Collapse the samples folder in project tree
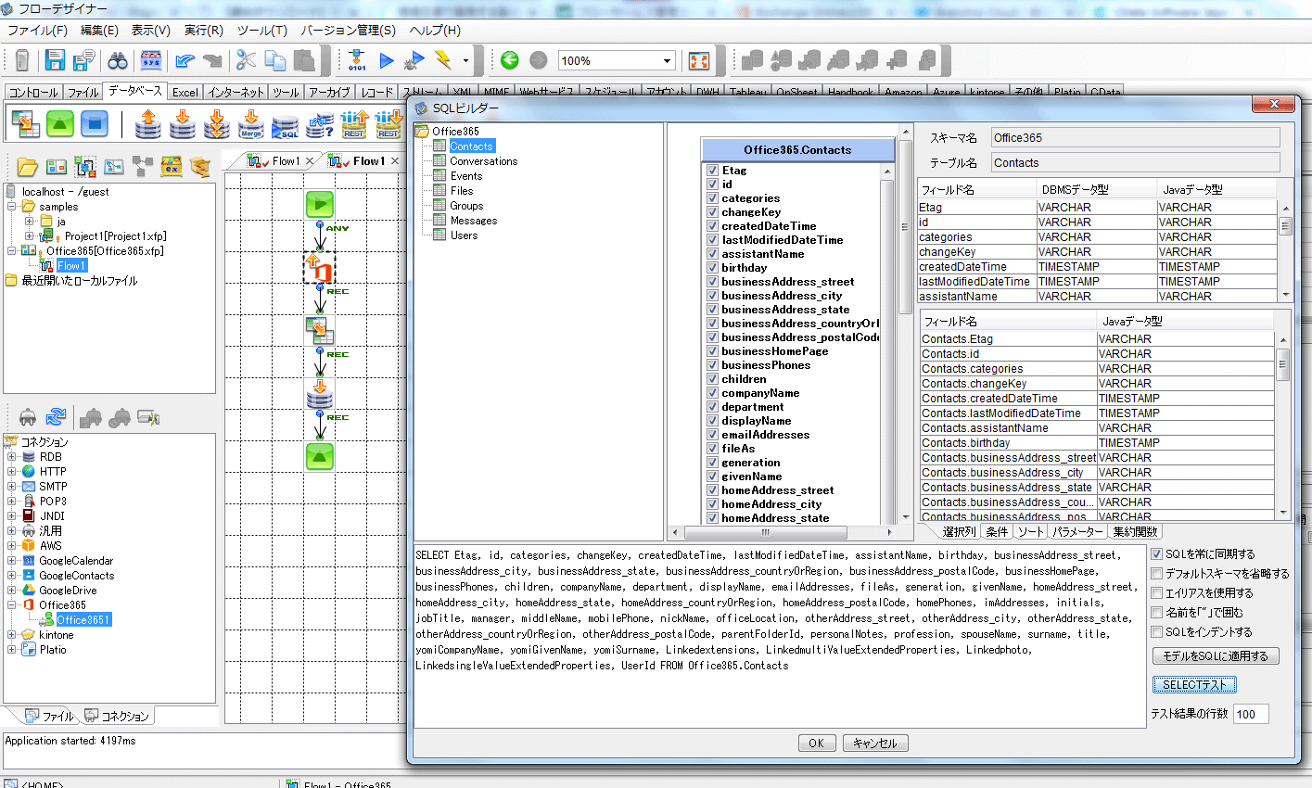The width and height of the screenshot is (1312, 788). (x=12, y=207)
